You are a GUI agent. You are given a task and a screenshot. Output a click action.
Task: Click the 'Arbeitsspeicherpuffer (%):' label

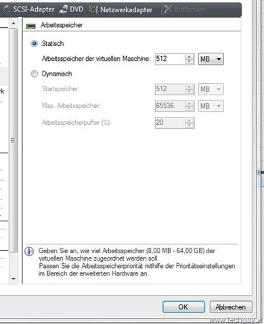tap(76, 123)
